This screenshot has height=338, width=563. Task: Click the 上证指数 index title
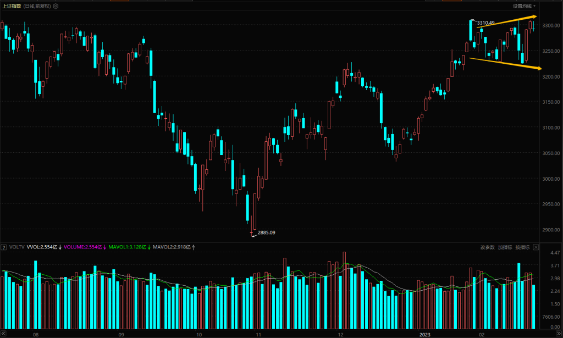(12, 6)
